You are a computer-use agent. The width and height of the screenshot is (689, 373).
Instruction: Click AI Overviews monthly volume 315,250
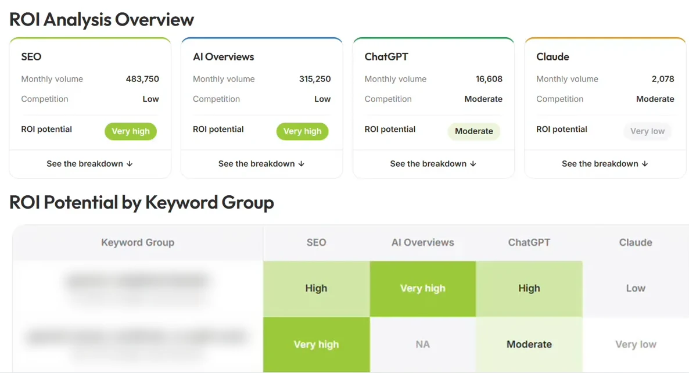(x=315, y=79)
